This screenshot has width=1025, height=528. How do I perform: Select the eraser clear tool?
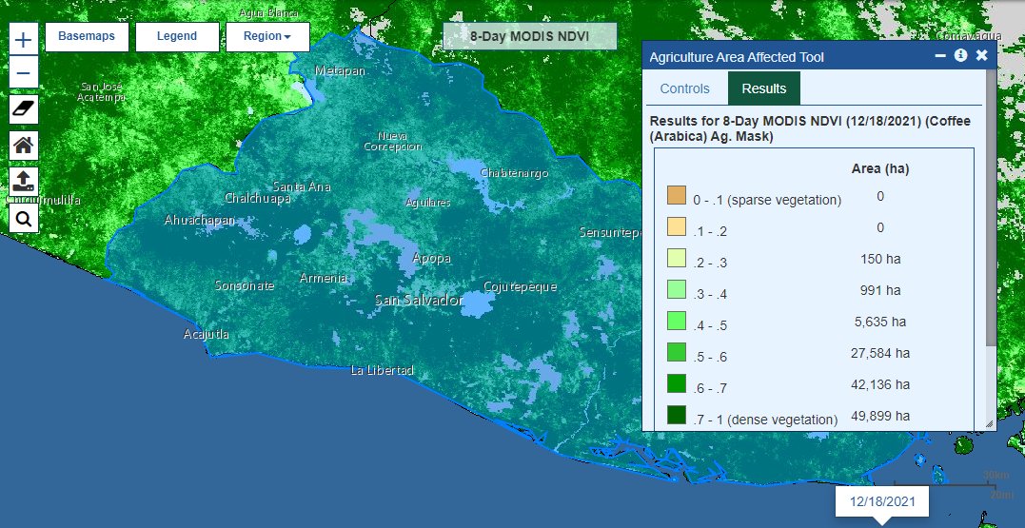point(24,109)
